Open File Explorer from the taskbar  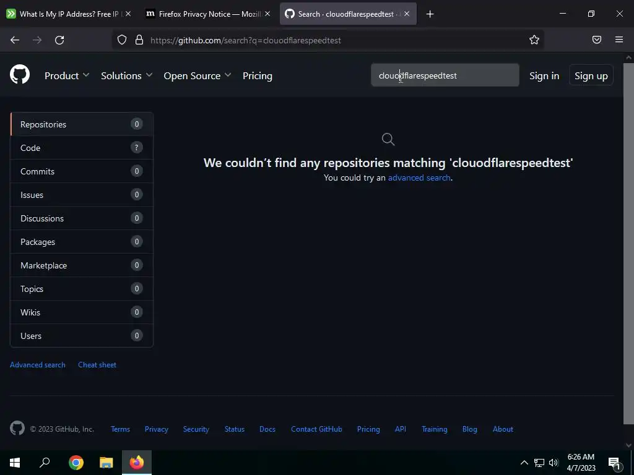(x=106, y=463)
